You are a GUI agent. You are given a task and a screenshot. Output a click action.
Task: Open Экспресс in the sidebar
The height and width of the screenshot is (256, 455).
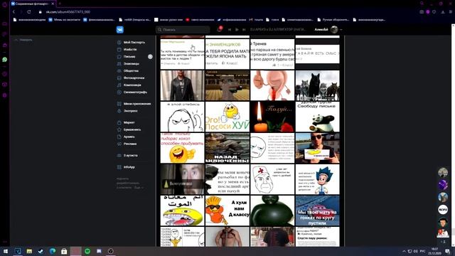pos(131,111)
